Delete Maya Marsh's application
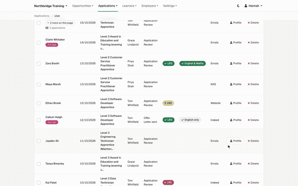298x186 pixels. [253, 84]
